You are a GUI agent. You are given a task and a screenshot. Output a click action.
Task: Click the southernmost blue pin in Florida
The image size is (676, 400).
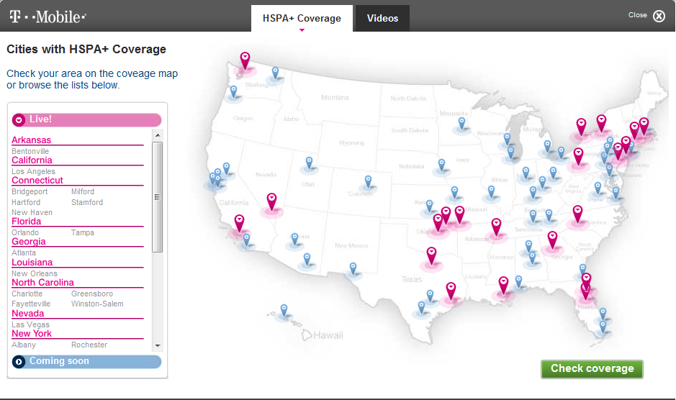[x=603, y=327]
